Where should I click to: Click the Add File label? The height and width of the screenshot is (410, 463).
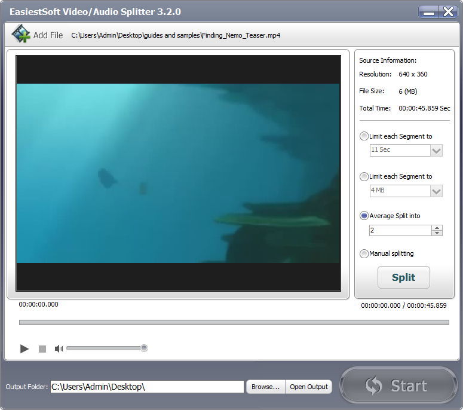(x=48, y=35)
